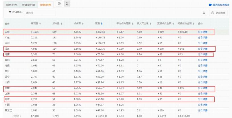This screenshot has width=232, height=118.
Task: Open 分日详情 for 河北
Action: (203, 43)
